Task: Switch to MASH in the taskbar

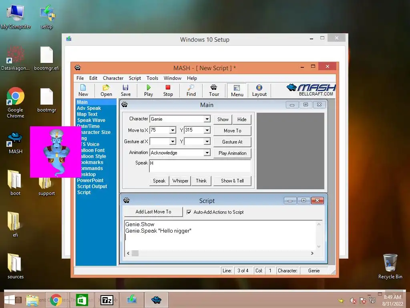Action: click(x=157, y=300)
